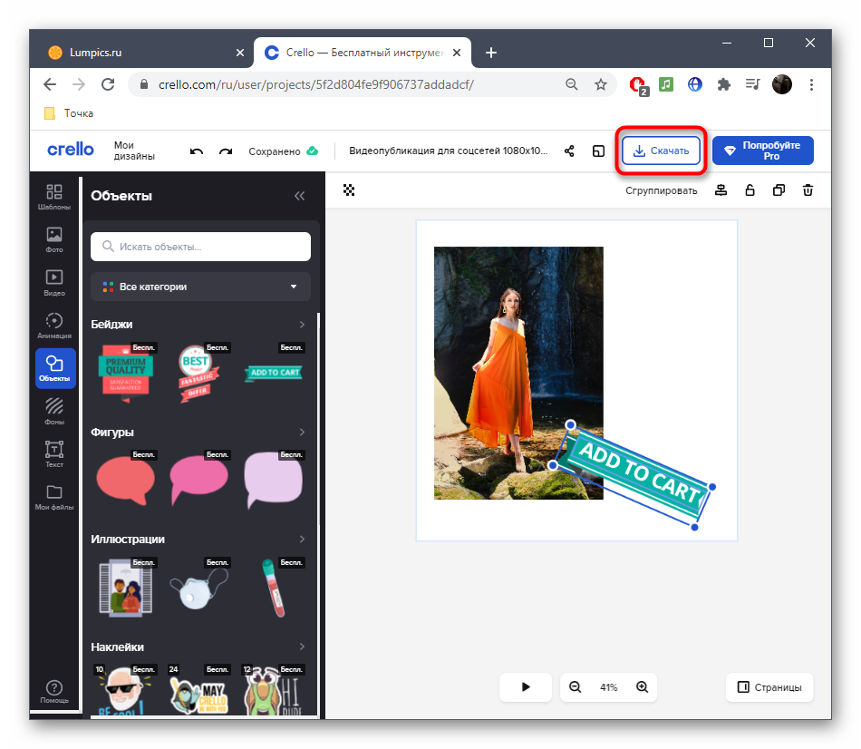Open the resize design icon
861x749 pixels.
tap(598, 151)
